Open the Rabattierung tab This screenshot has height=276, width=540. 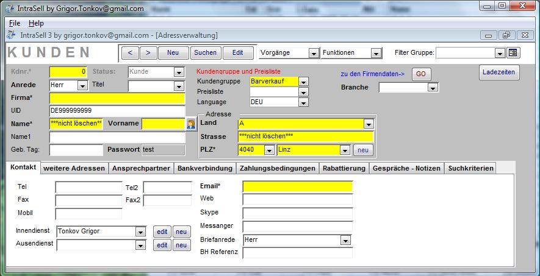point(344,168)
